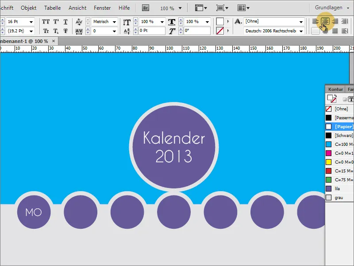Center align the text
The image size is (354, 266).
(x=325, y=21)
